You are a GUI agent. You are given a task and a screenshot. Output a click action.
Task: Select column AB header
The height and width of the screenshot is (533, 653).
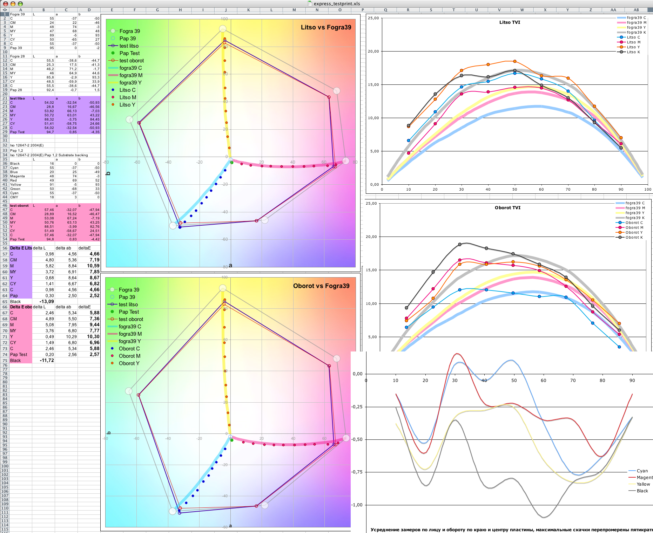click(x=636, y=10)
